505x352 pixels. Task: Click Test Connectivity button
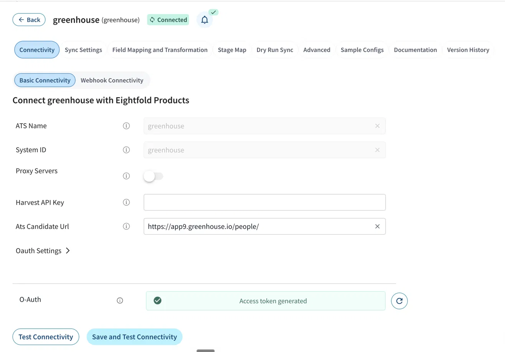coord(46,337)
